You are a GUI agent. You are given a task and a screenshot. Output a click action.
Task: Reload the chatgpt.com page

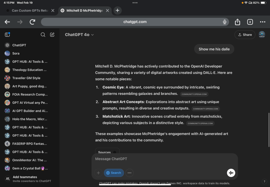pos(32,22)
